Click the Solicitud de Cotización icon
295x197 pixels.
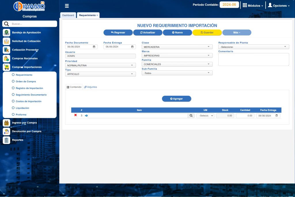pos(6,41)
